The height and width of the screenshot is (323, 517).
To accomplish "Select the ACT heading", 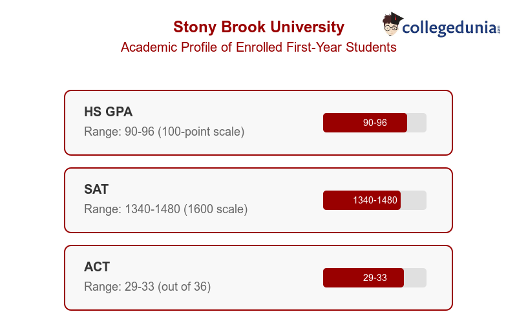I will coord(97,267).
